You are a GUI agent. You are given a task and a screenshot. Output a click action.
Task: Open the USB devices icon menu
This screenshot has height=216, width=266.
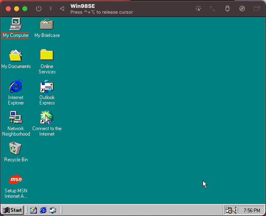pos(227,8)
